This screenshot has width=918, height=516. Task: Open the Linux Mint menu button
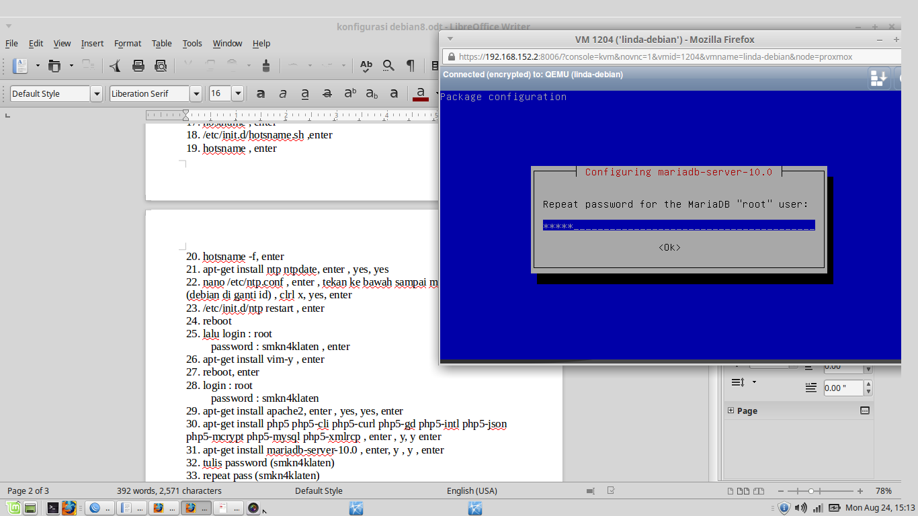click(x=13, y=508)
